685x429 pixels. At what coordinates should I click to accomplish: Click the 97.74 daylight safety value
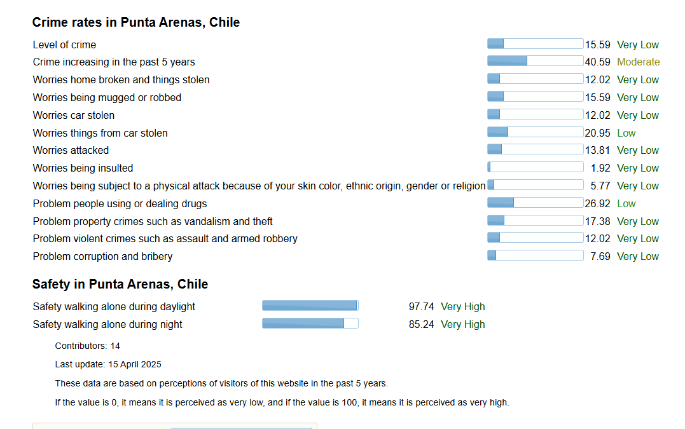pyautogui.click(x=421, y=307)
